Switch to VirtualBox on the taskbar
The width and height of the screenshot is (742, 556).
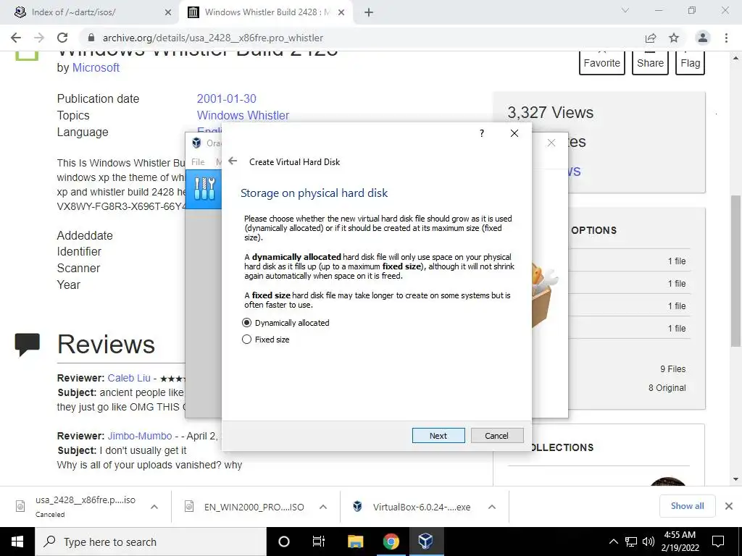pos(425,542)
